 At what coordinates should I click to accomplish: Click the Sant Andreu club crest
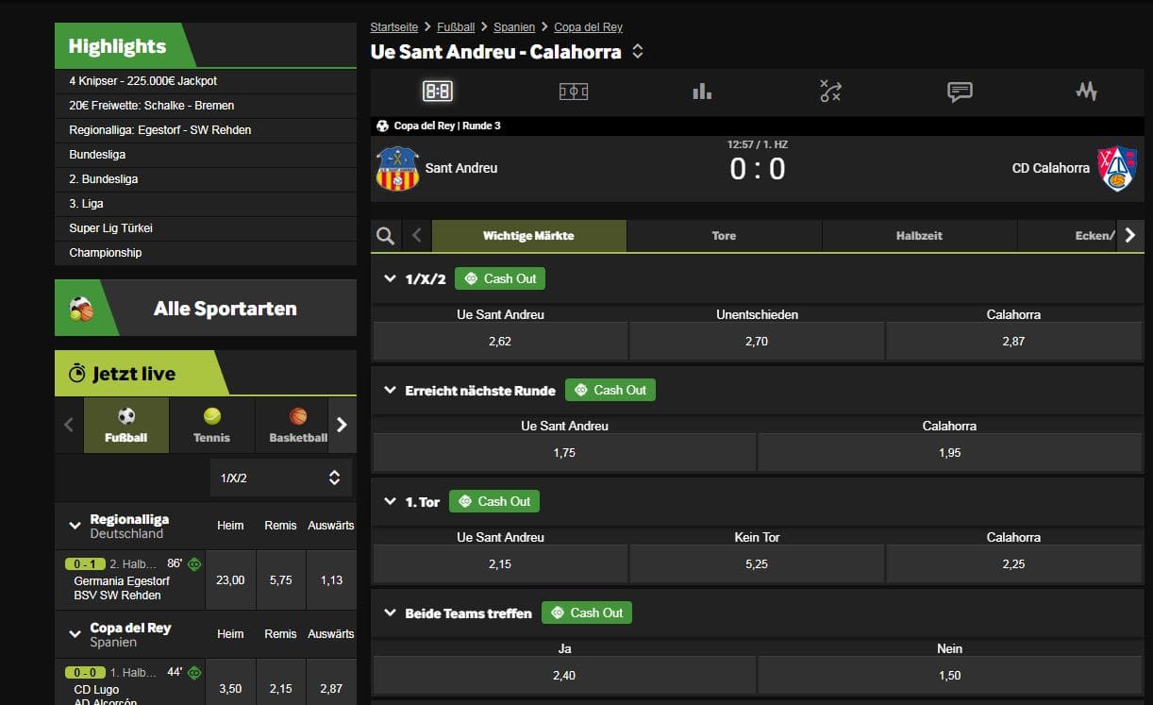pyautogui.click(x=397, y=169)
